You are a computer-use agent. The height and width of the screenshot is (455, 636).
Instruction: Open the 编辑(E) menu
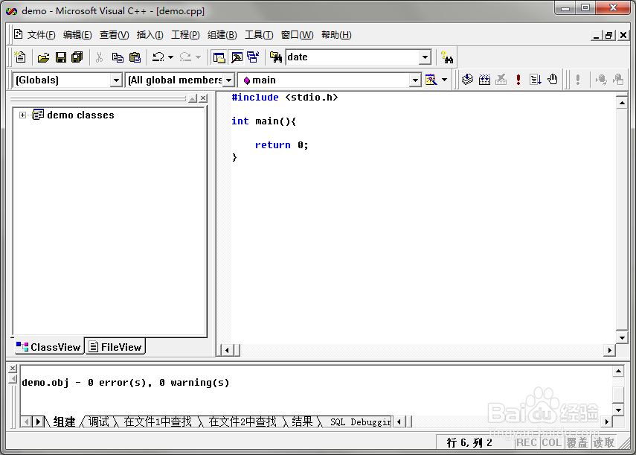77,35
